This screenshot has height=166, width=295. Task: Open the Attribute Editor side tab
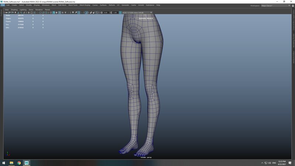pyautogui.click(x=294, y=58)
